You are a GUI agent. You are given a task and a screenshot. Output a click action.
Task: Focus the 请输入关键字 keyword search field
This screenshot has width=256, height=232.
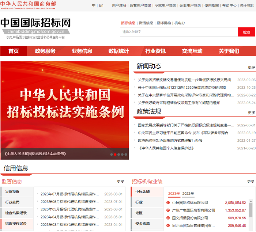(179, 32)
